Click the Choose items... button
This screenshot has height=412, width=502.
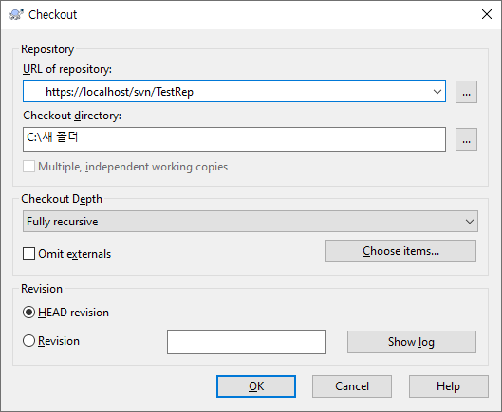[400, 251]
